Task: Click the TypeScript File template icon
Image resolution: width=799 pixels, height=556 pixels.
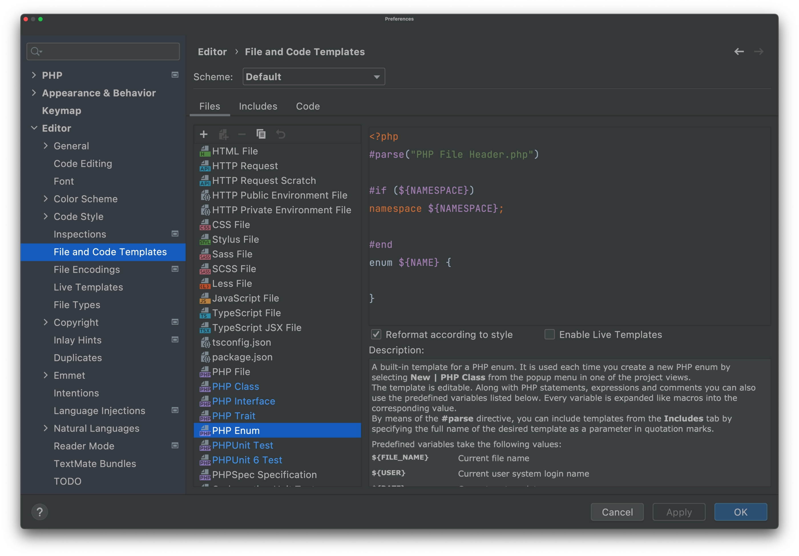Action: (205, 313)
